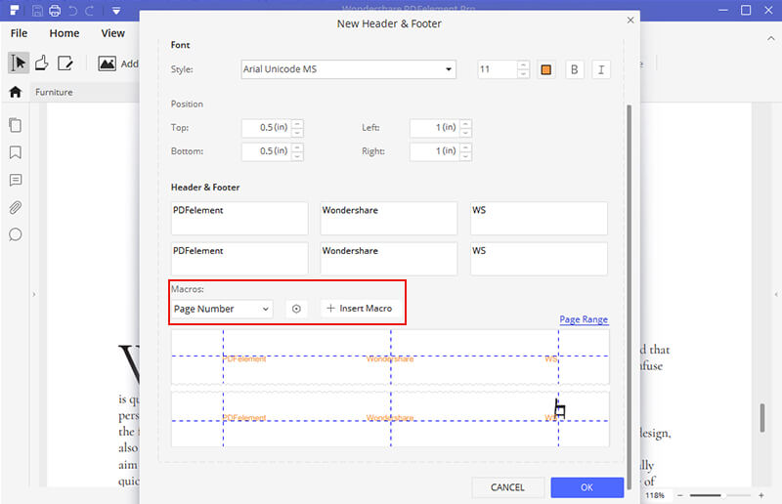Open the Home tab
The image size is (782, 504).
point(65,33)
